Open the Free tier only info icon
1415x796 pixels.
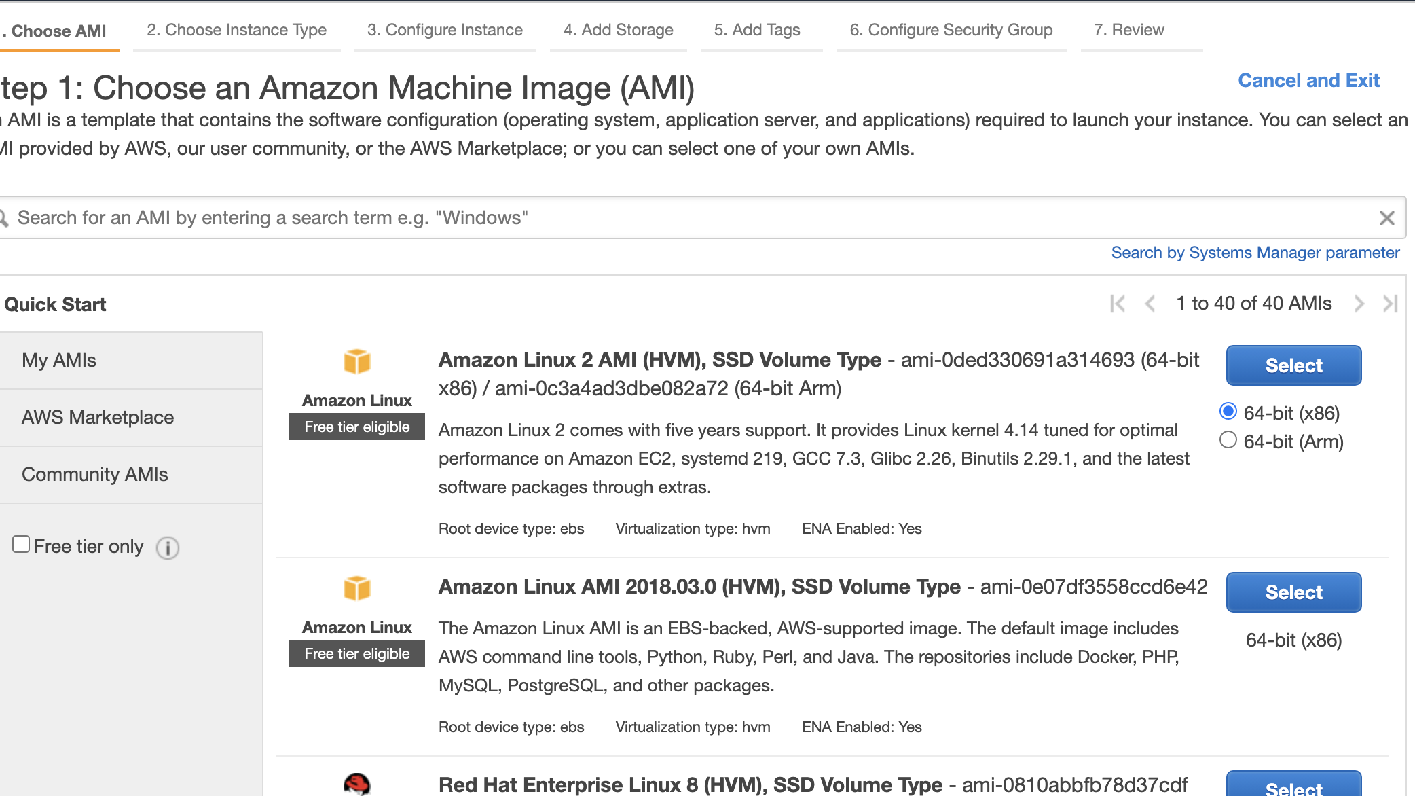click(x=168, y=547)
